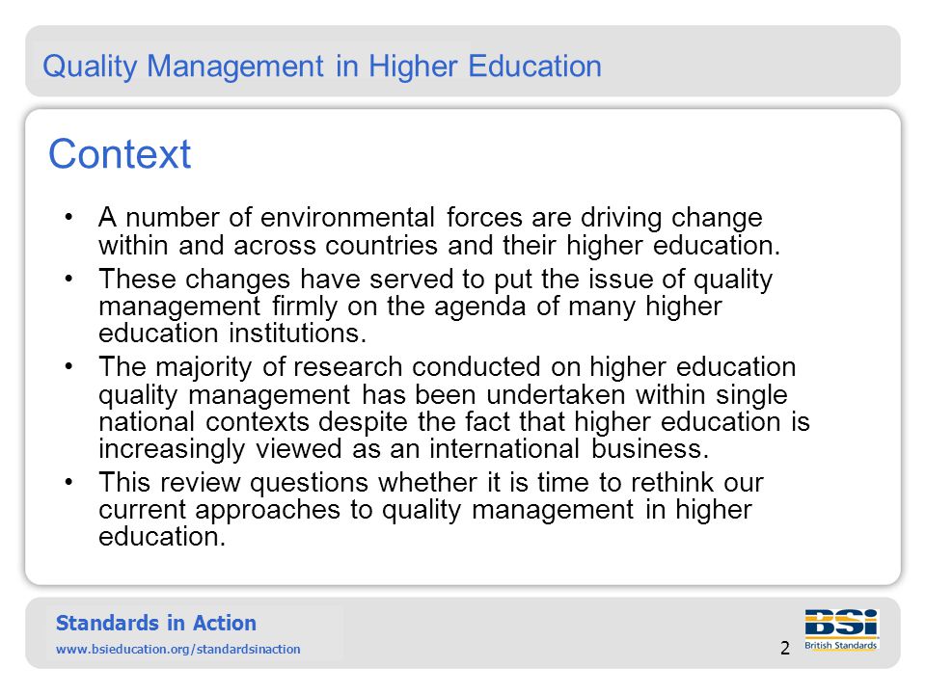Click the bullet starting with This review
This screenshot has height=694, width=926.
point(431,509)
